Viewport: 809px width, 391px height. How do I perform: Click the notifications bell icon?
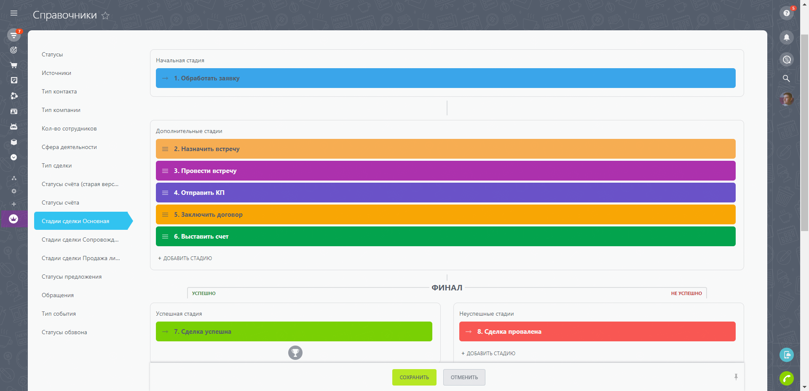786,37
